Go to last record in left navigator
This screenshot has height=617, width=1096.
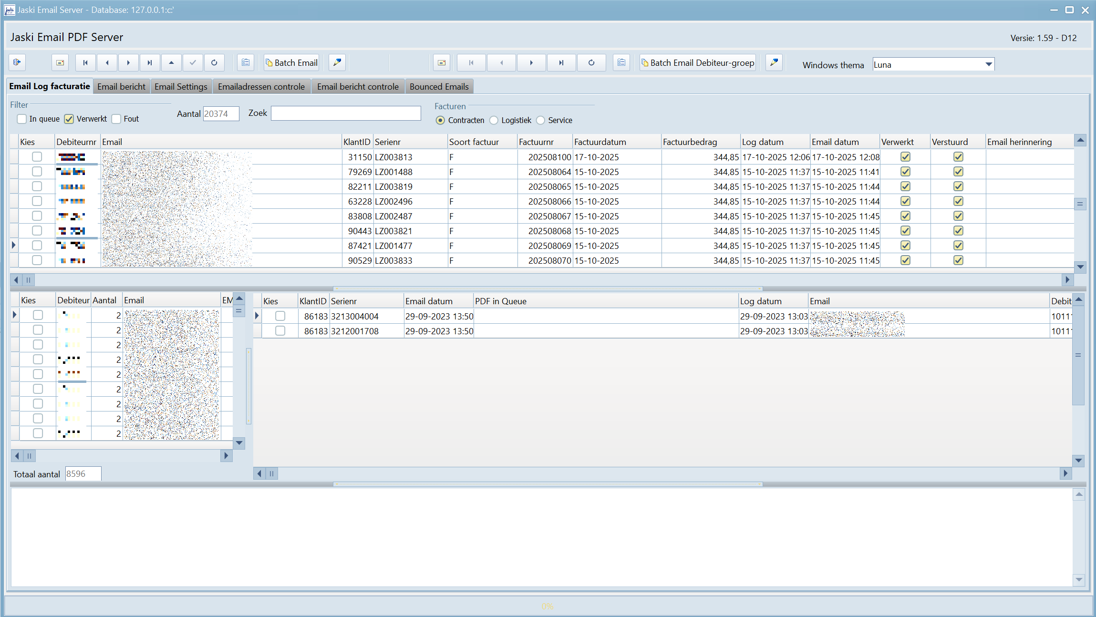(x=150, y=62)
